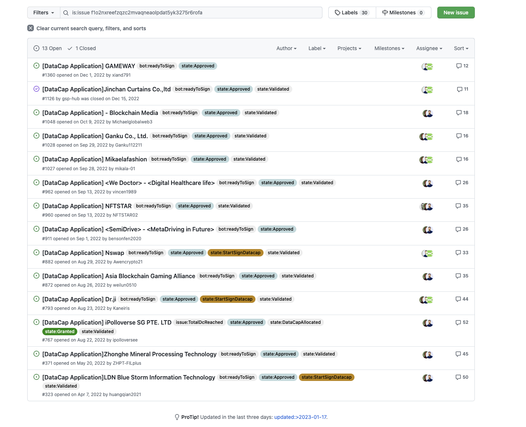
Task: Click the X icon to clear search filters
Action: pyautogui.click(x=31, y=28)
